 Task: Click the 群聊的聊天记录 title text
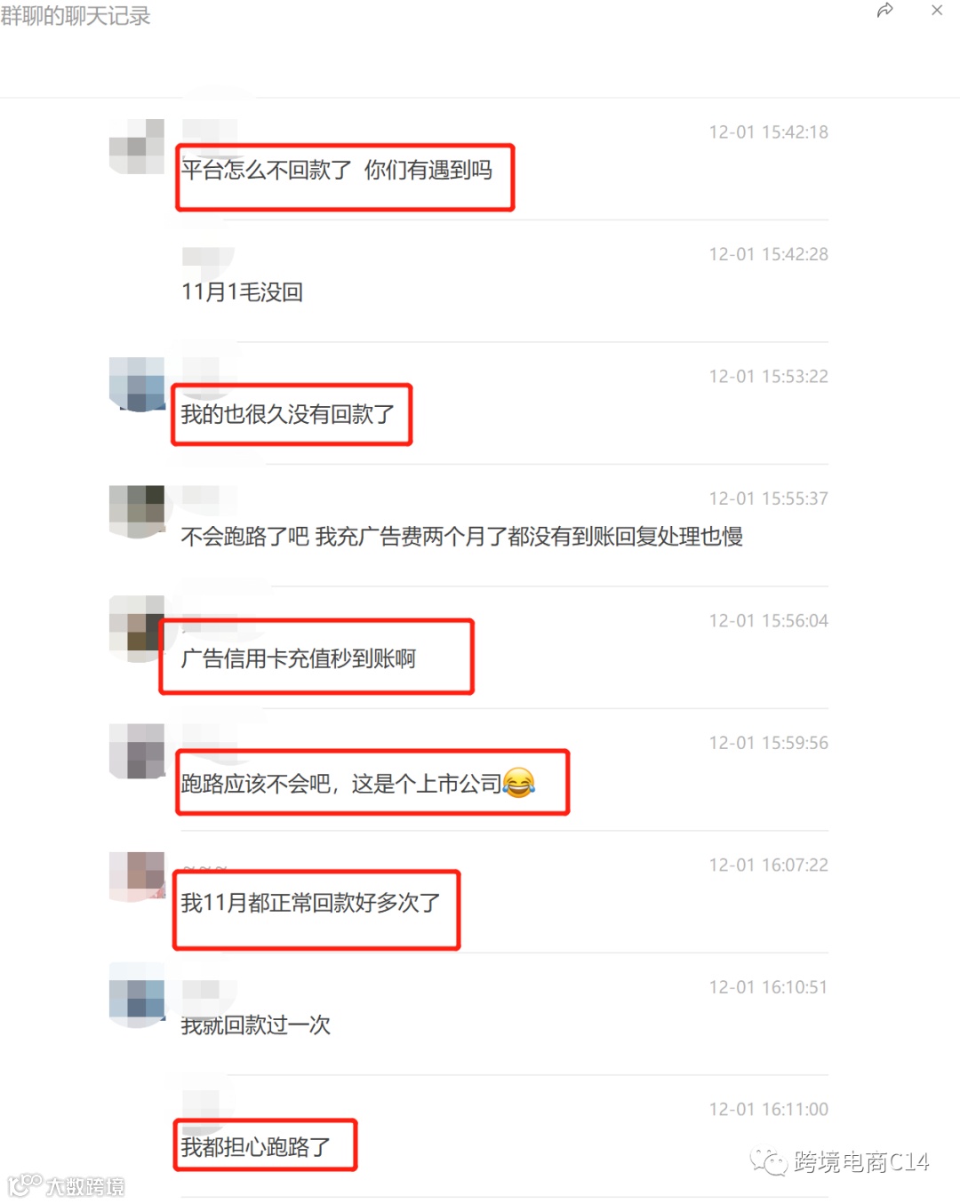76,16
